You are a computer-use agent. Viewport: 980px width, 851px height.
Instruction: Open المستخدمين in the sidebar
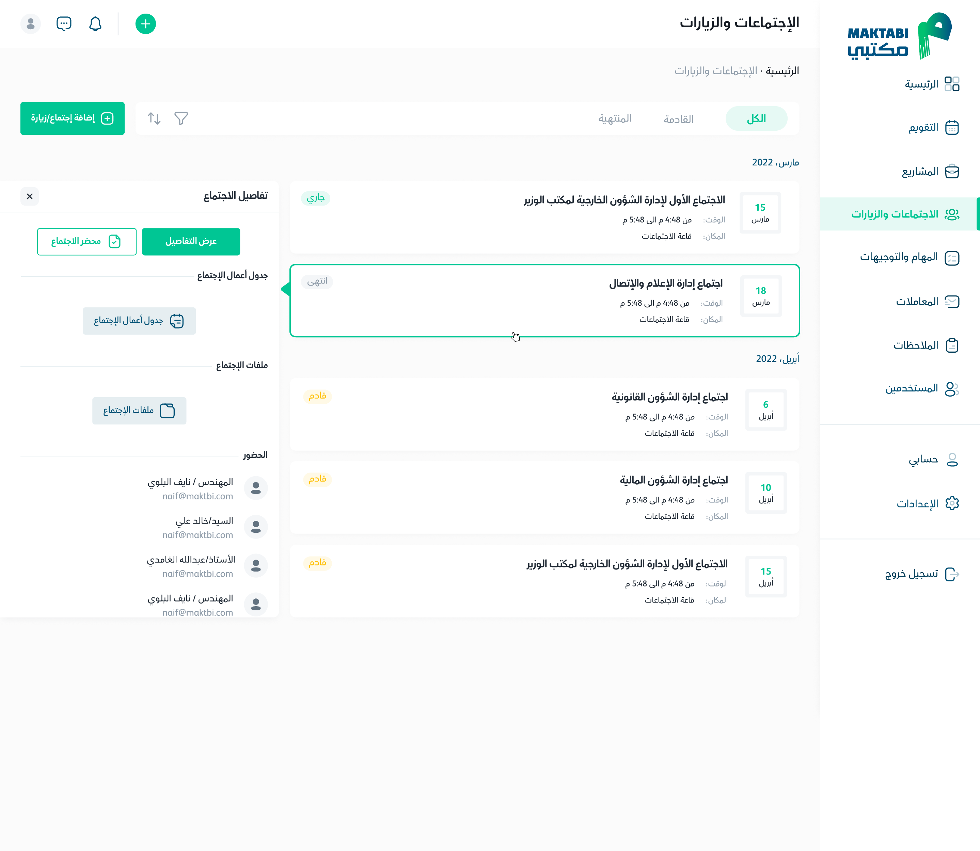click(922, 388)
